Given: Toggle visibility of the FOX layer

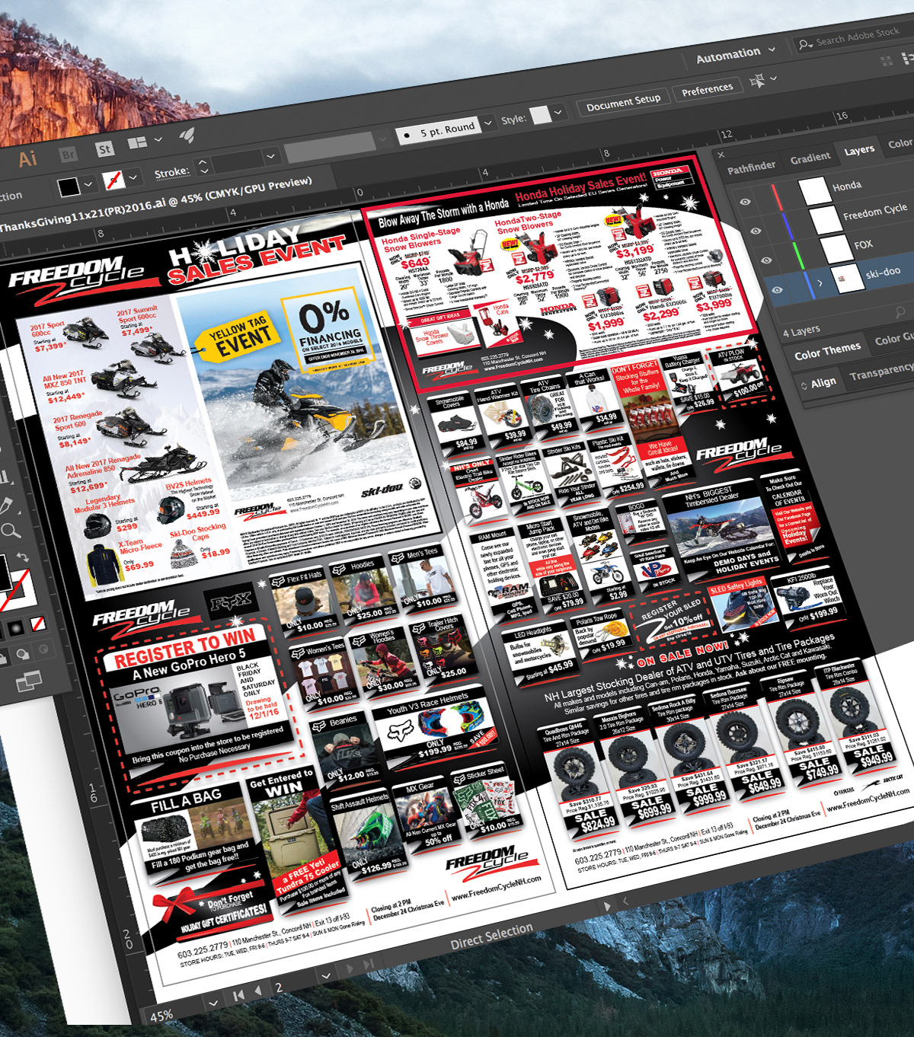Looking at the screenshot, I should point(765,260).
